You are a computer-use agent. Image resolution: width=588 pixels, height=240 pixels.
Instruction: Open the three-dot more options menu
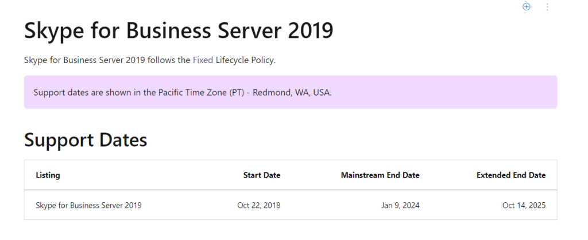(x=547, y=7)
